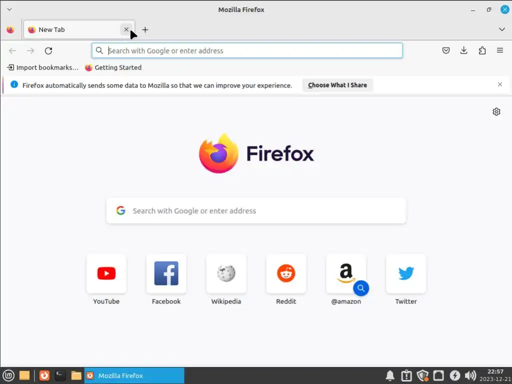Click the YouTube label text
Viewport: 512px width, 384px height.
(x=106, y=301)
